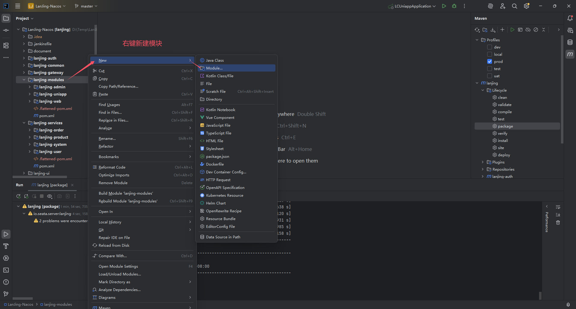The image size is (576, 309).
Task: Open the Terminal tool window icon
Action: 6,270
